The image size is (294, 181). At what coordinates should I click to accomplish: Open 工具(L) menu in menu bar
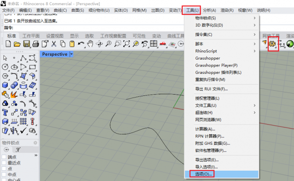[x=192, y=10]
